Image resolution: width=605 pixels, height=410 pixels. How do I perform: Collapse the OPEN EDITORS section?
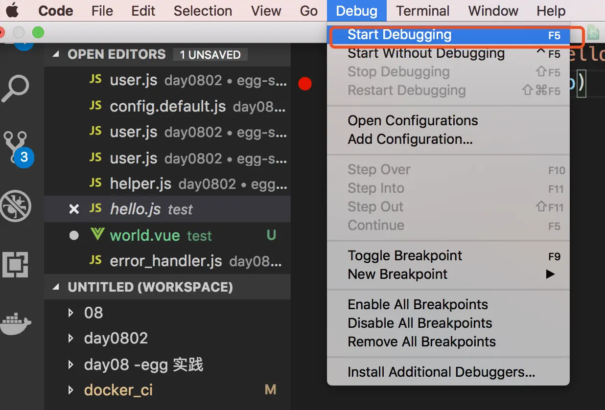pos(57,54)
